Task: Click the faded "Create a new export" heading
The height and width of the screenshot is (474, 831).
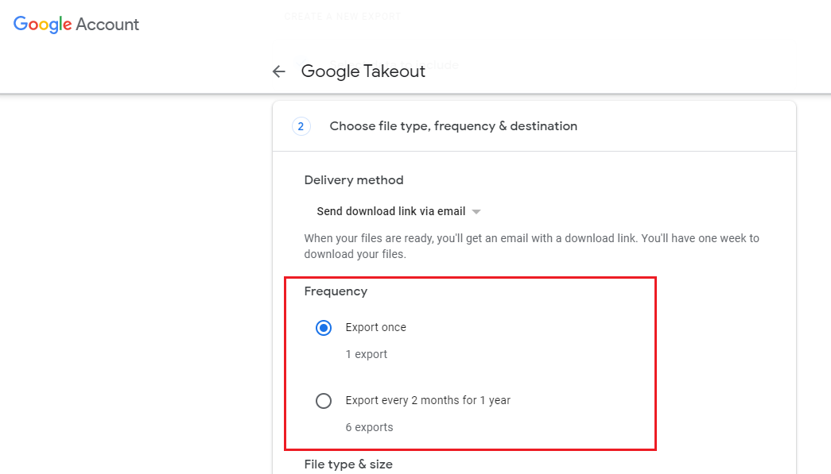Action: coord(343,16)
